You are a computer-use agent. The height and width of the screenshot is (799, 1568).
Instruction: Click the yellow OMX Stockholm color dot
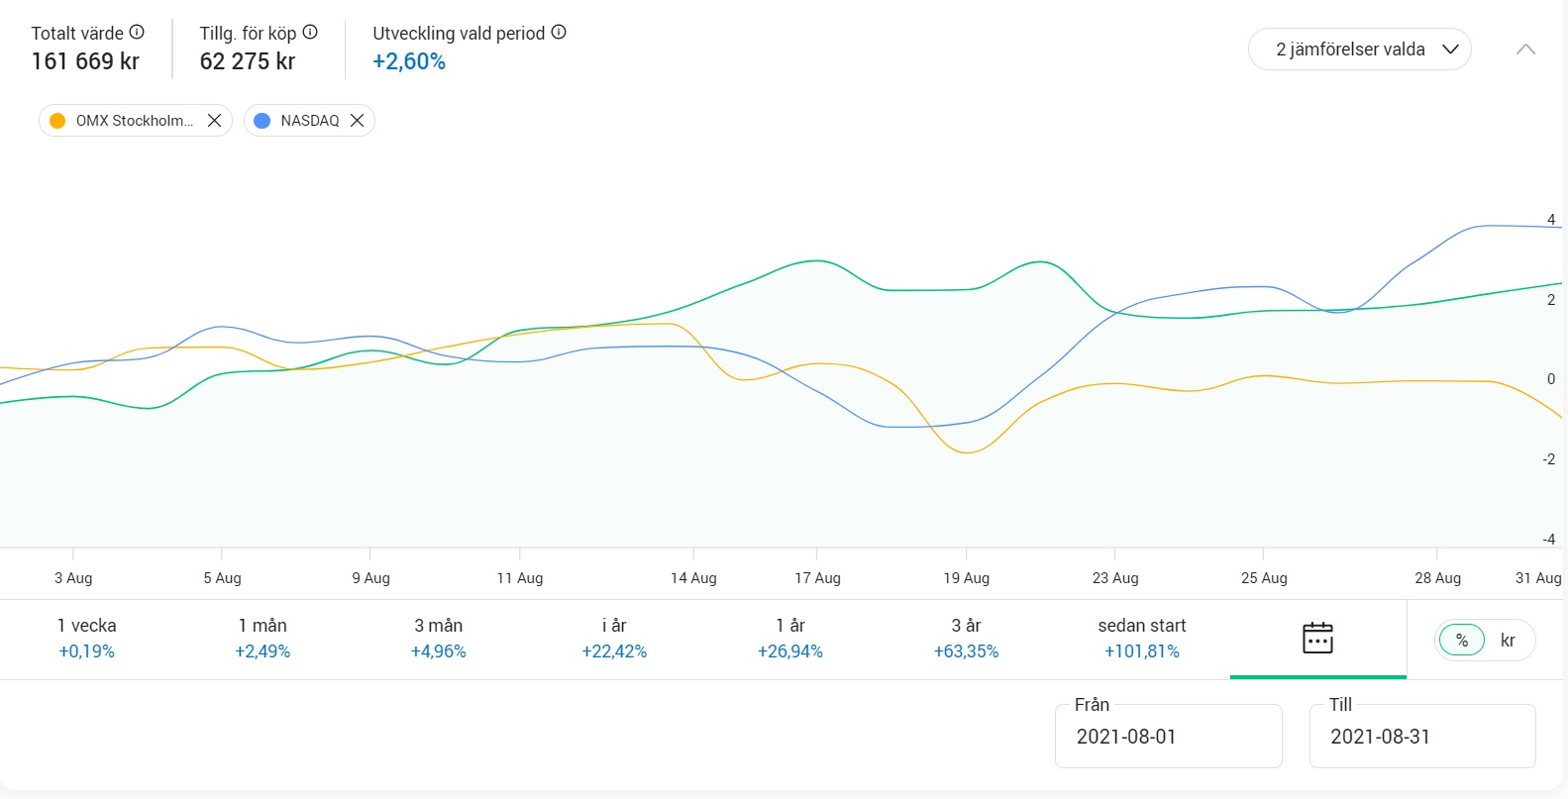coord(57,121)
